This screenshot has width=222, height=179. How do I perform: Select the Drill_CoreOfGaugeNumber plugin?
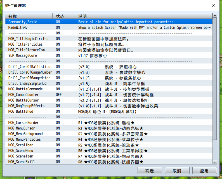tap(109, 72)
